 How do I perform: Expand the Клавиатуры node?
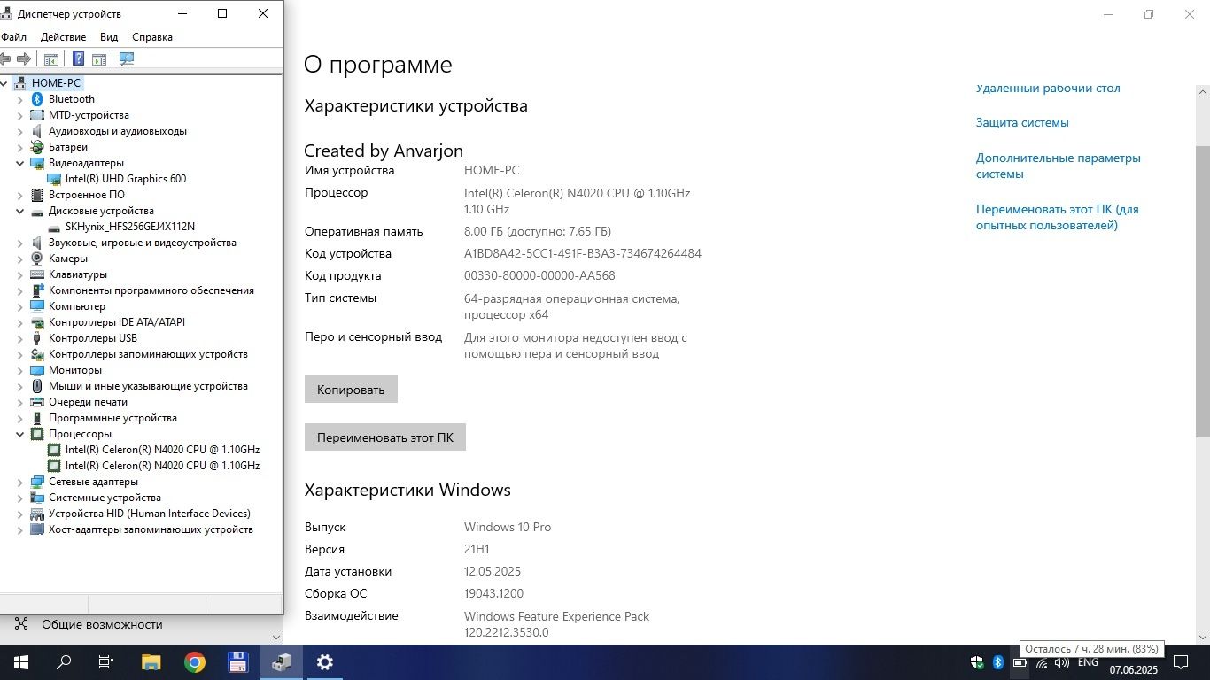[x=20, y=274]
